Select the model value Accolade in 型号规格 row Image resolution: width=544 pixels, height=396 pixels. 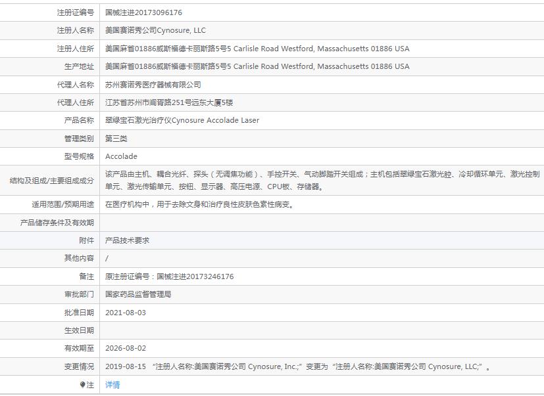(121, 156)
